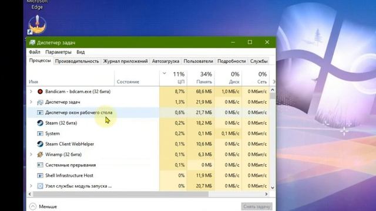Click the 10,6 МБ memory value

[x=204, y=144]
